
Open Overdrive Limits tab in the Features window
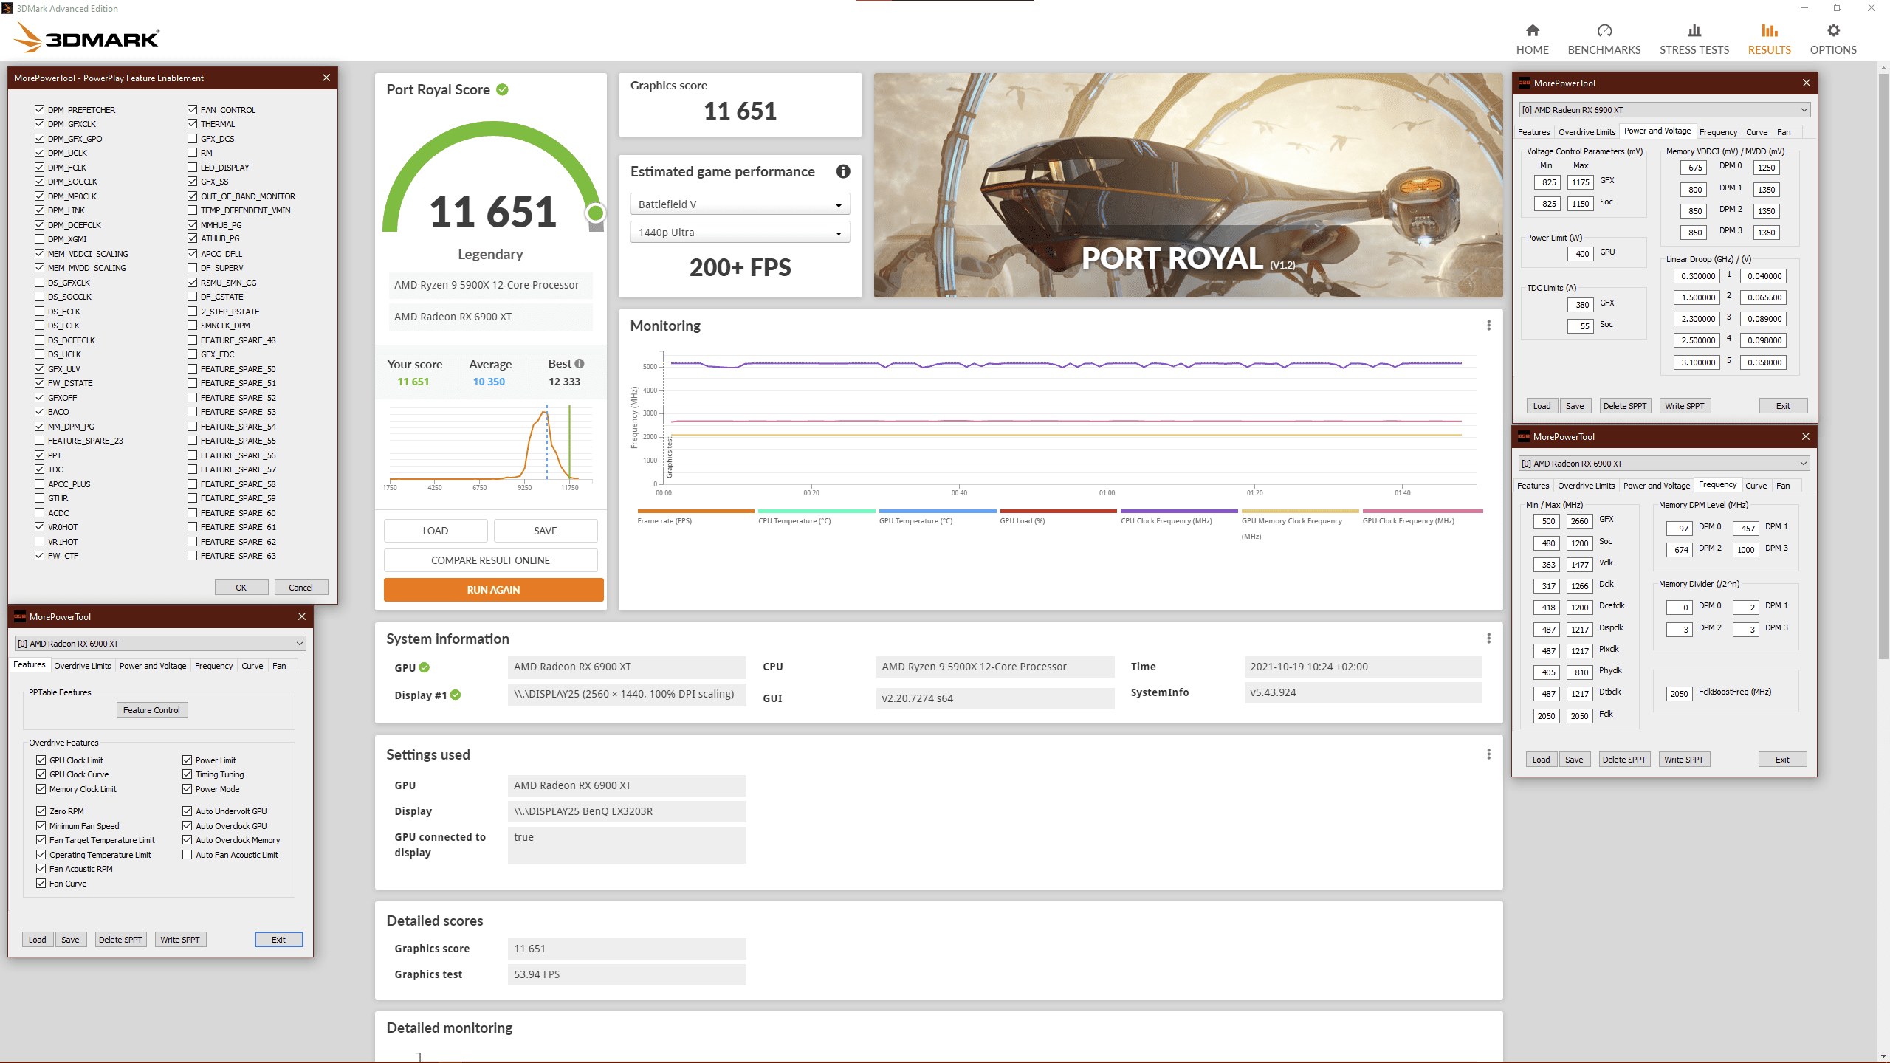click(x=83, y=666)
